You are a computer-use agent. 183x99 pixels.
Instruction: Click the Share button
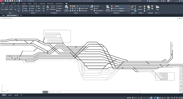[32, 1]
